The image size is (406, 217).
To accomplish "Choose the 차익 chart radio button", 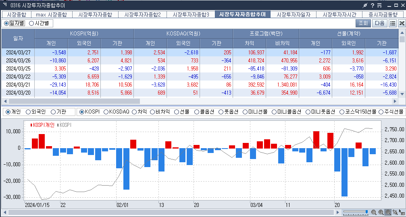I will [134, 112].
